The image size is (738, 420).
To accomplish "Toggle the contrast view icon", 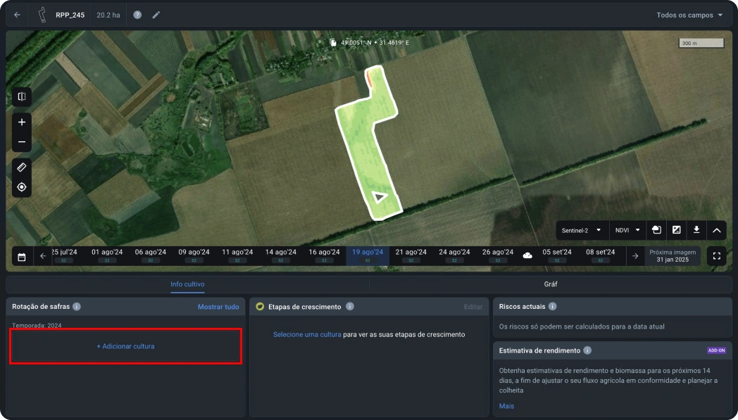I will 677,230.
